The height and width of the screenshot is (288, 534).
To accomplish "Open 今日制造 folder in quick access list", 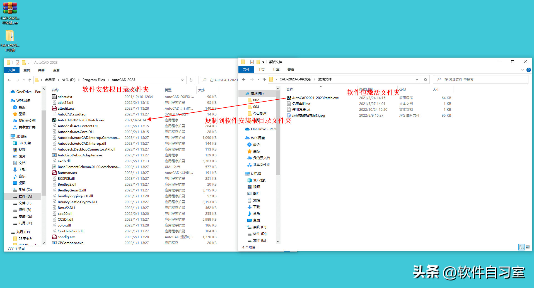I will [x=257, y=114].
